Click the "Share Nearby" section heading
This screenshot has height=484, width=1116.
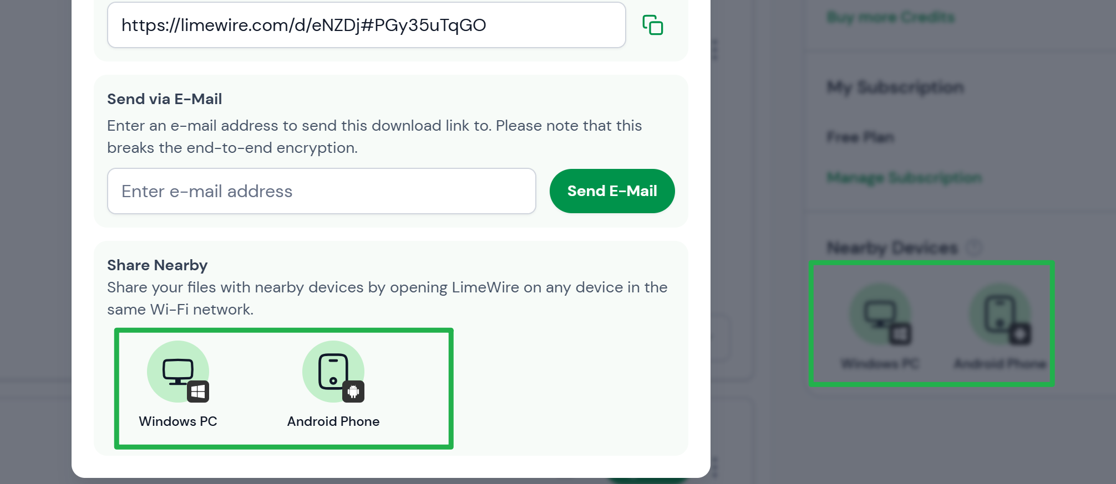(x=157, y=265)
